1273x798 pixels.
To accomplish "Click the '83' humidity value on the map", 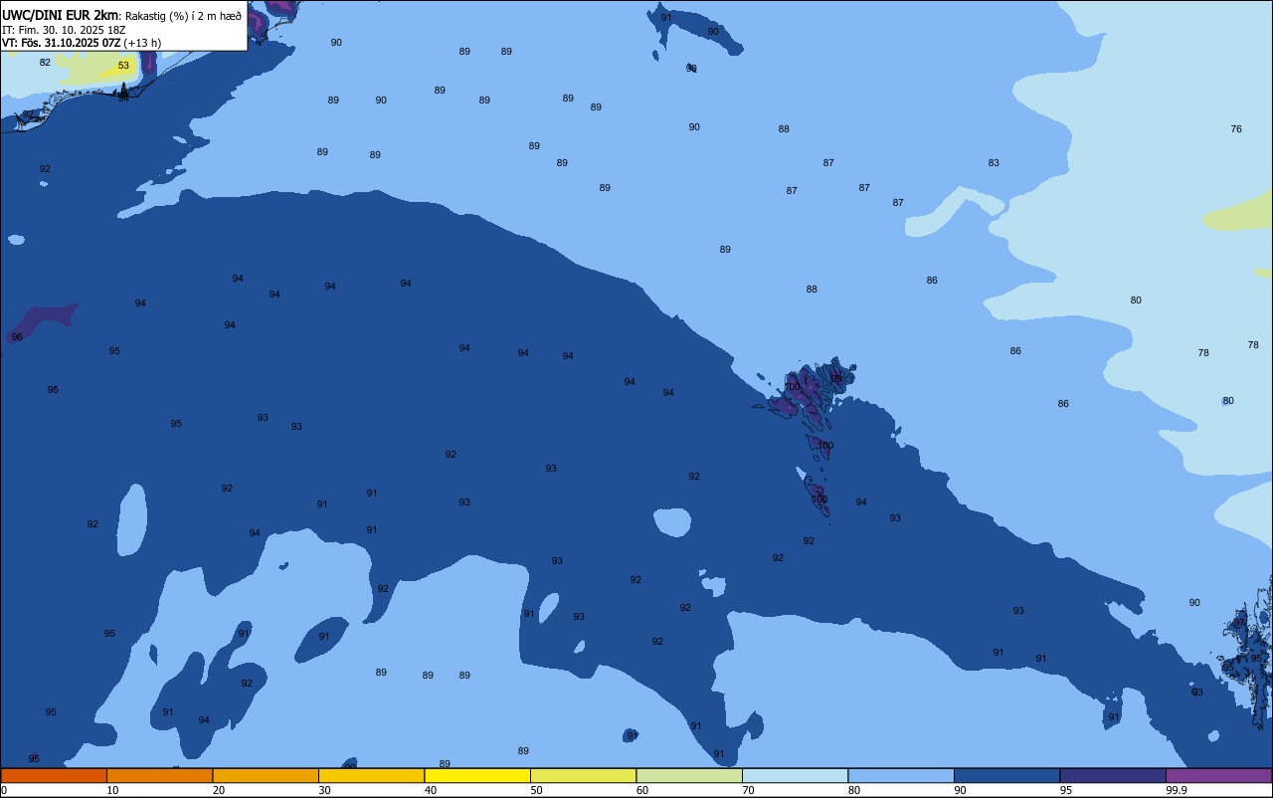I will [994, 163].
